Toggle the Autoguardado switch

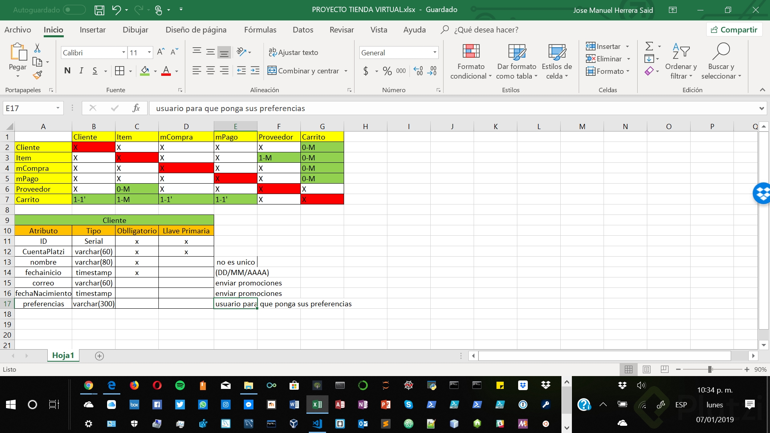[74, 10]
